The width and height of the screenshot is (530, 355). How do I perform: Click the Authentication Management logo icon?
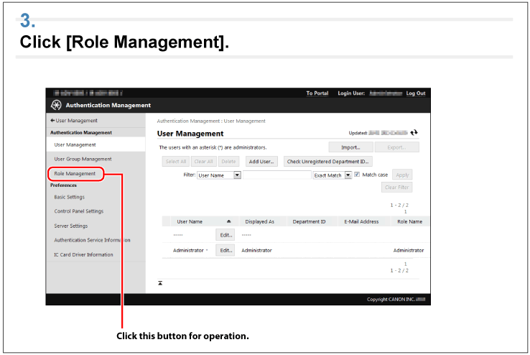[x=55, y=106]
